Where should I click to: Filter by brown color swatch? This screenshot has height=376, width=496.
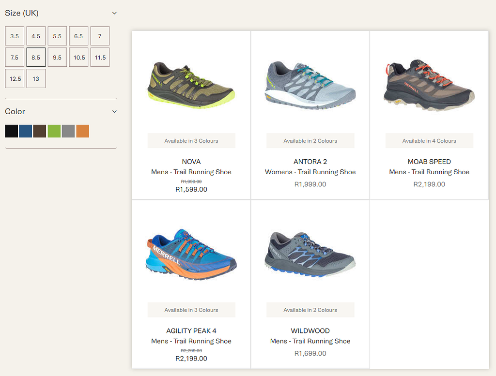40,131
